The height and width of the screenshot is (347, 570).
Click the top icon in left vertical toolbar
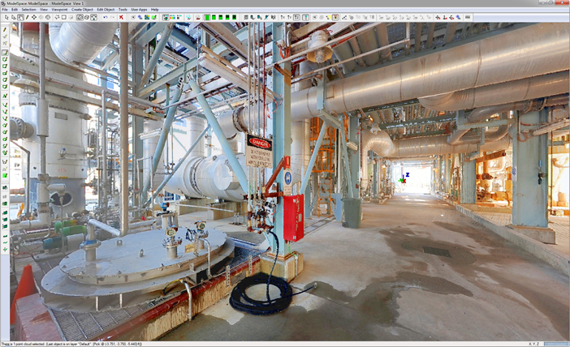coord(5,29)
